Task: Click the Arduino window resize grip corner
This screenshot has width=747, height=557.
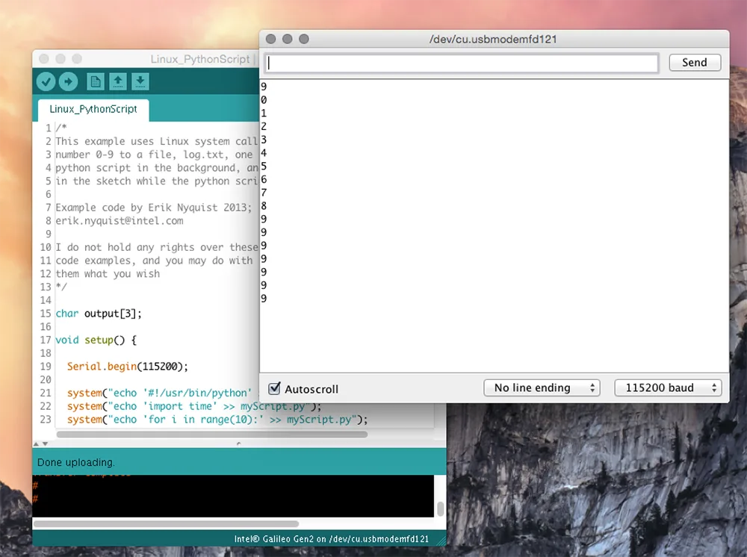Action: 441,539
